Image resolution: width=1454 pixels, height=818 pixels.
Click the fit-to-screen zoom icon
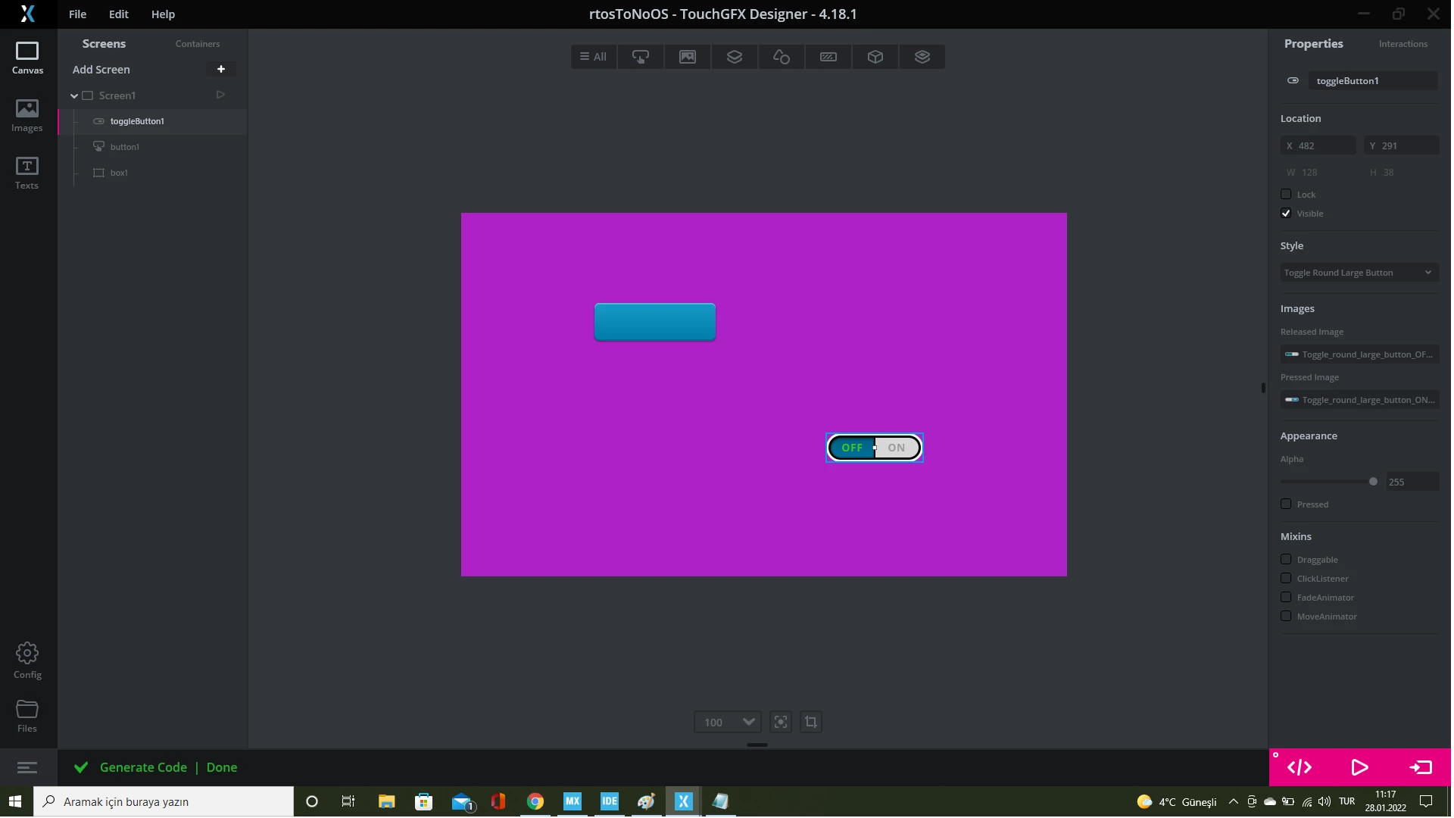tap(781, 722)
